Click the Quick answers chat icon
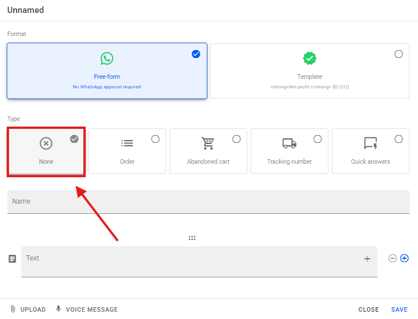 tap(370, 143)
